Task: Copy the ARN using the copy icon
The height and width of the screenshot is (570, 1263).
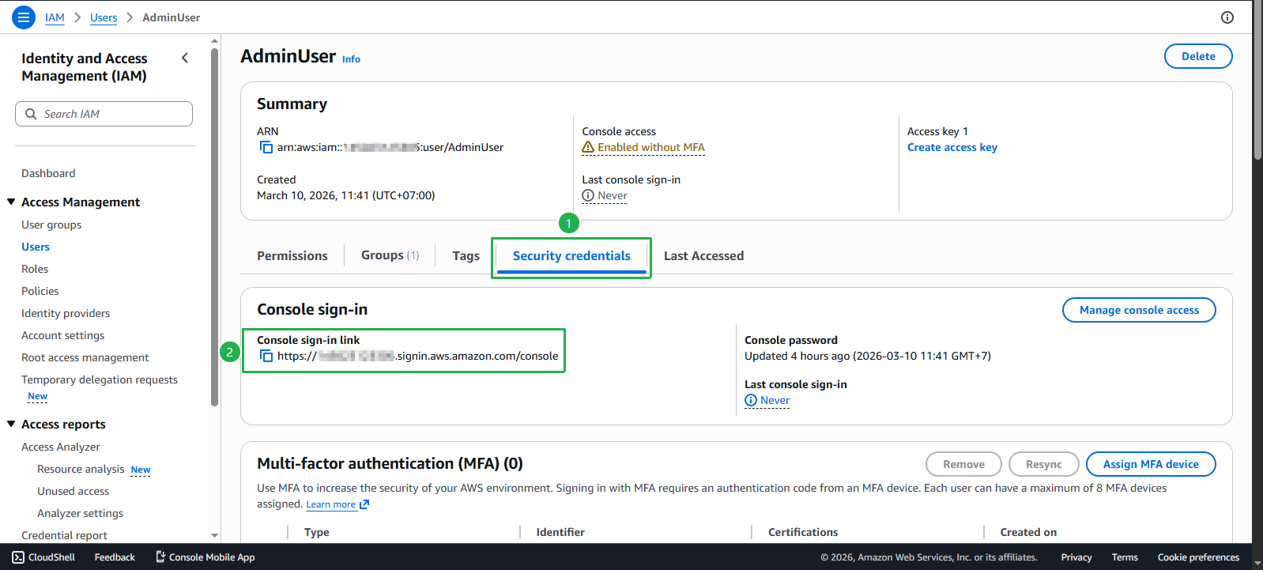Action: (x=266, y=147)
